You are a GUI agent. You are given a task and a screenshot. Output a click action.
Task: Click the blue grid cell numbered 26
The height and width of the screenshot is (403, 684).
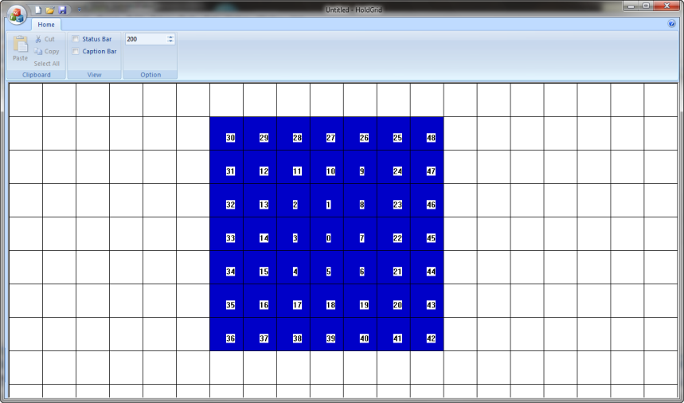pyautogui.click(x=361, y=134)
